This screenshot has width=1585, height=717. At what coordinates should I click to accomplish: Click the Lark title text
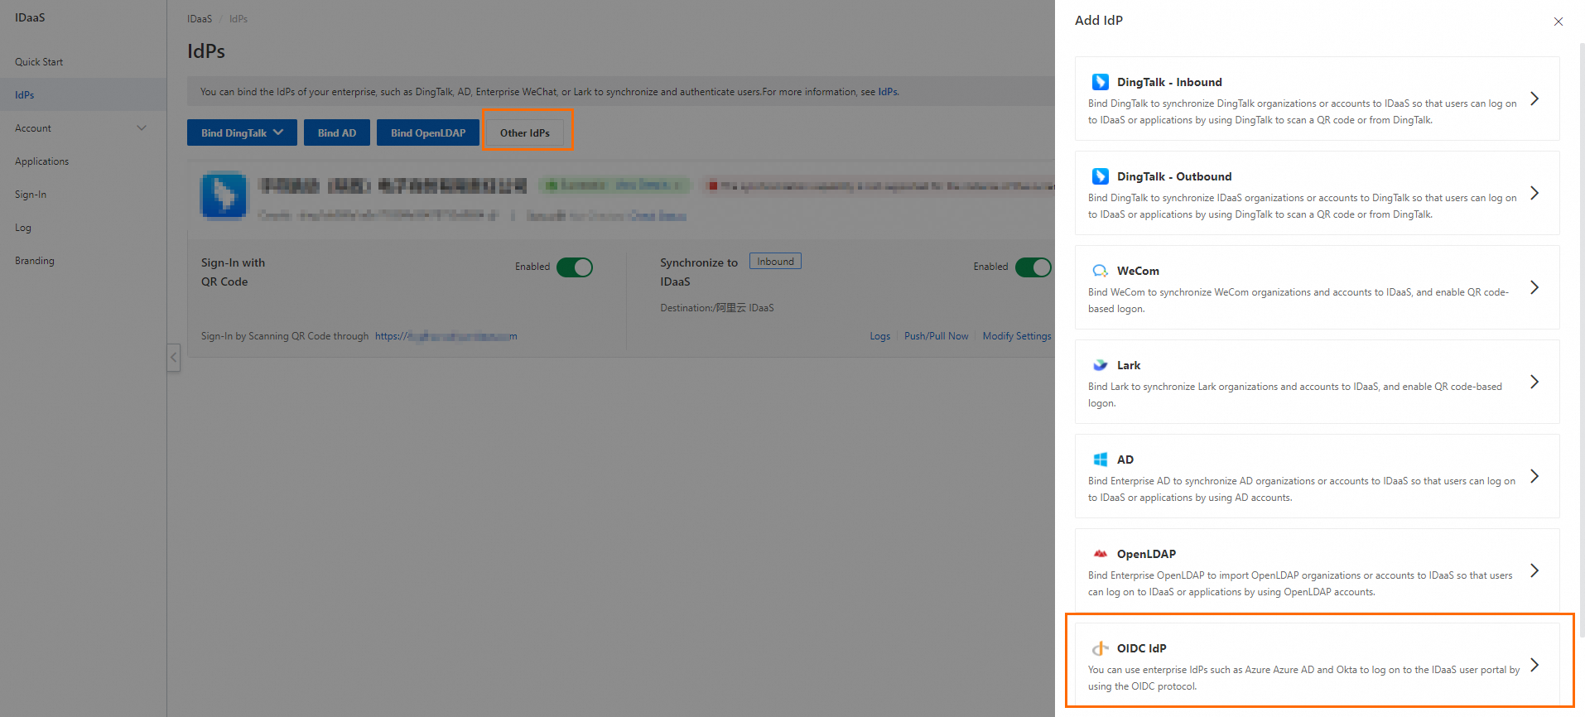[1129, 365]
